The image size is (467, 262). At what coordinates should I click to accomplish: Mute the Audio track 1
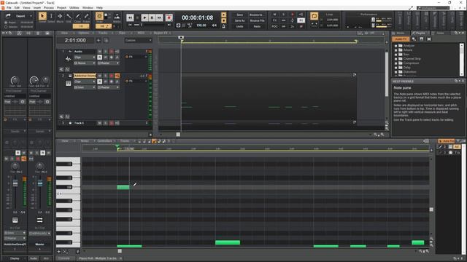99,52
